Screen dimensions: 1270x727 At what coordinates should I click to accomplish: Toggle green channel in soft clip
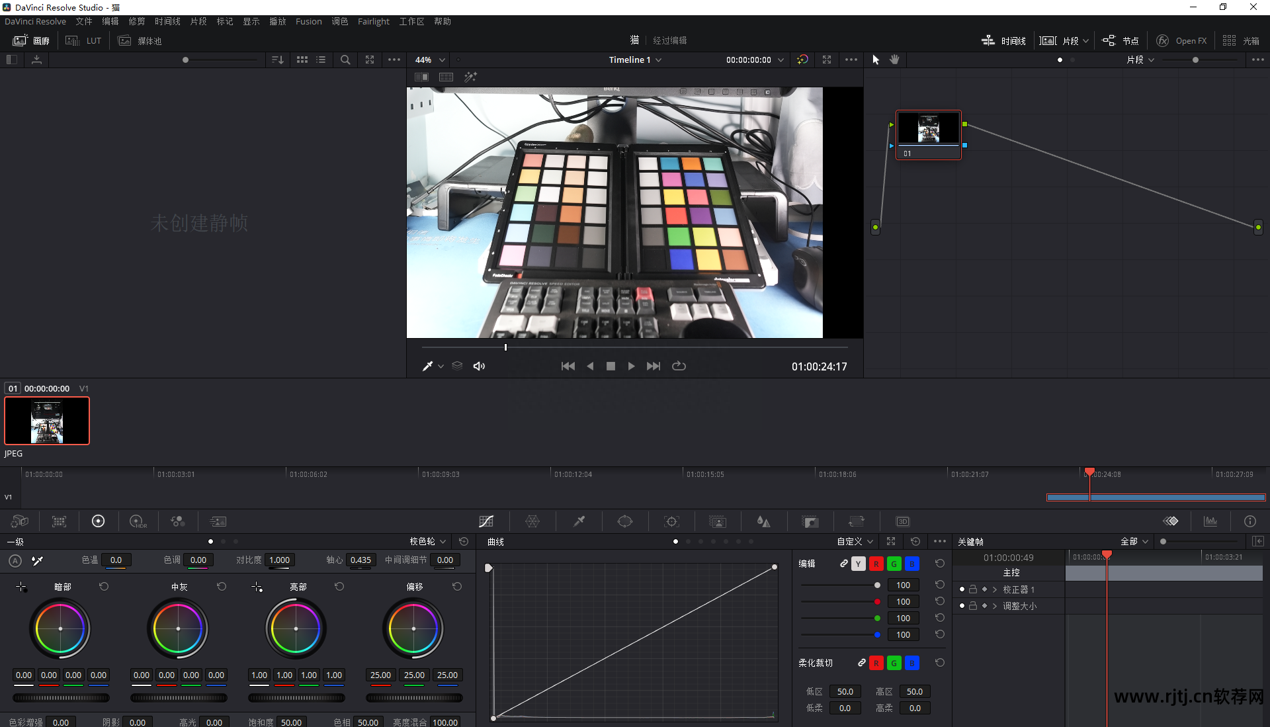click(894, 663)
